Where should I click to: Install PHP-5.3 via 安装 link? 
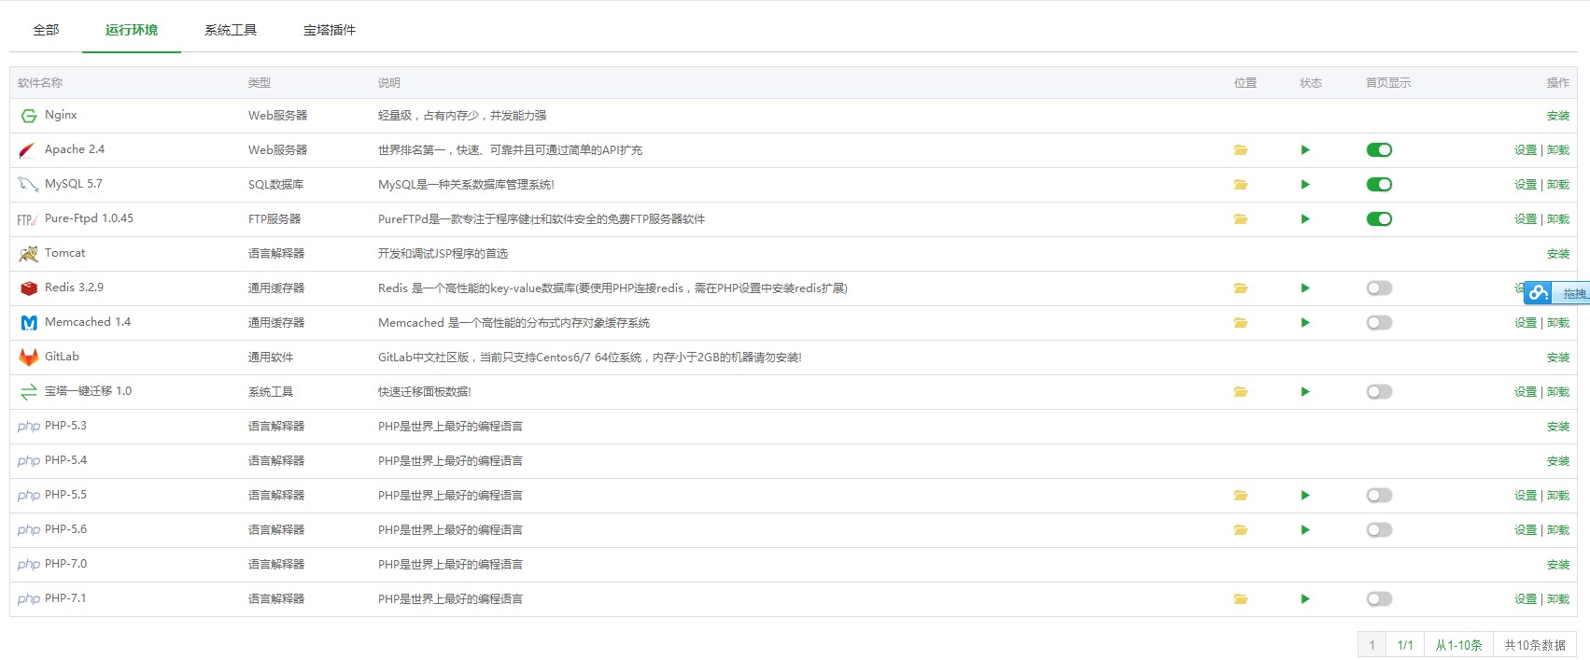point(1558,427)
